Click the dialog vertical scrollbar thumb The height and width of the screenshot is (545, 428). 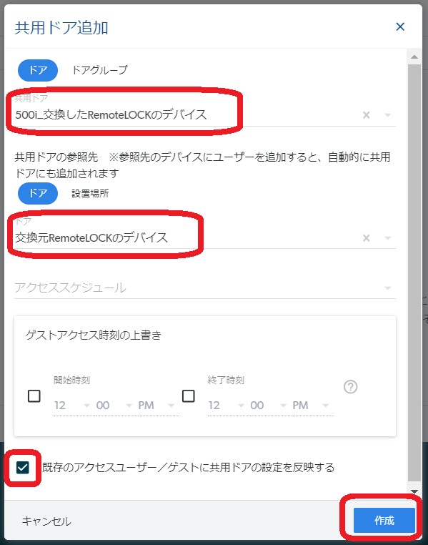[414, 272]
